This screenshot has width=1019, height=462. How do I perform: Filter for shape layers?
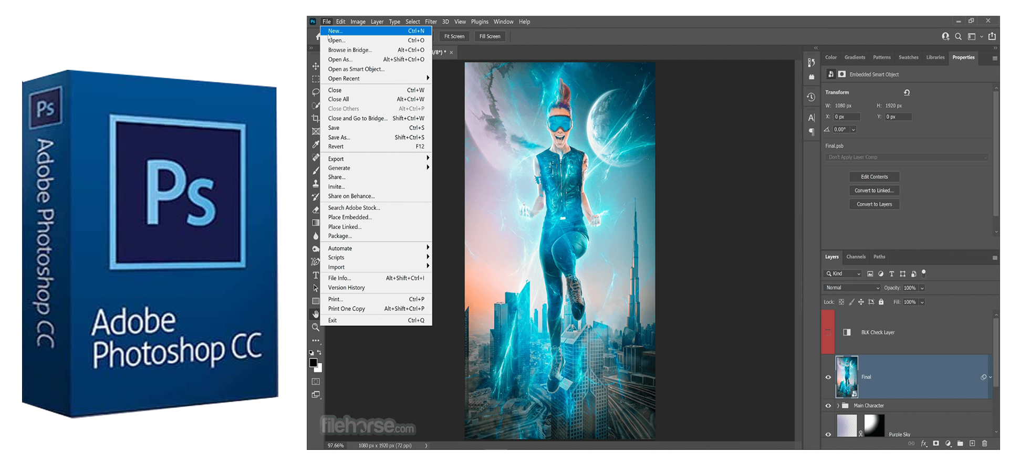coord(902,274)
